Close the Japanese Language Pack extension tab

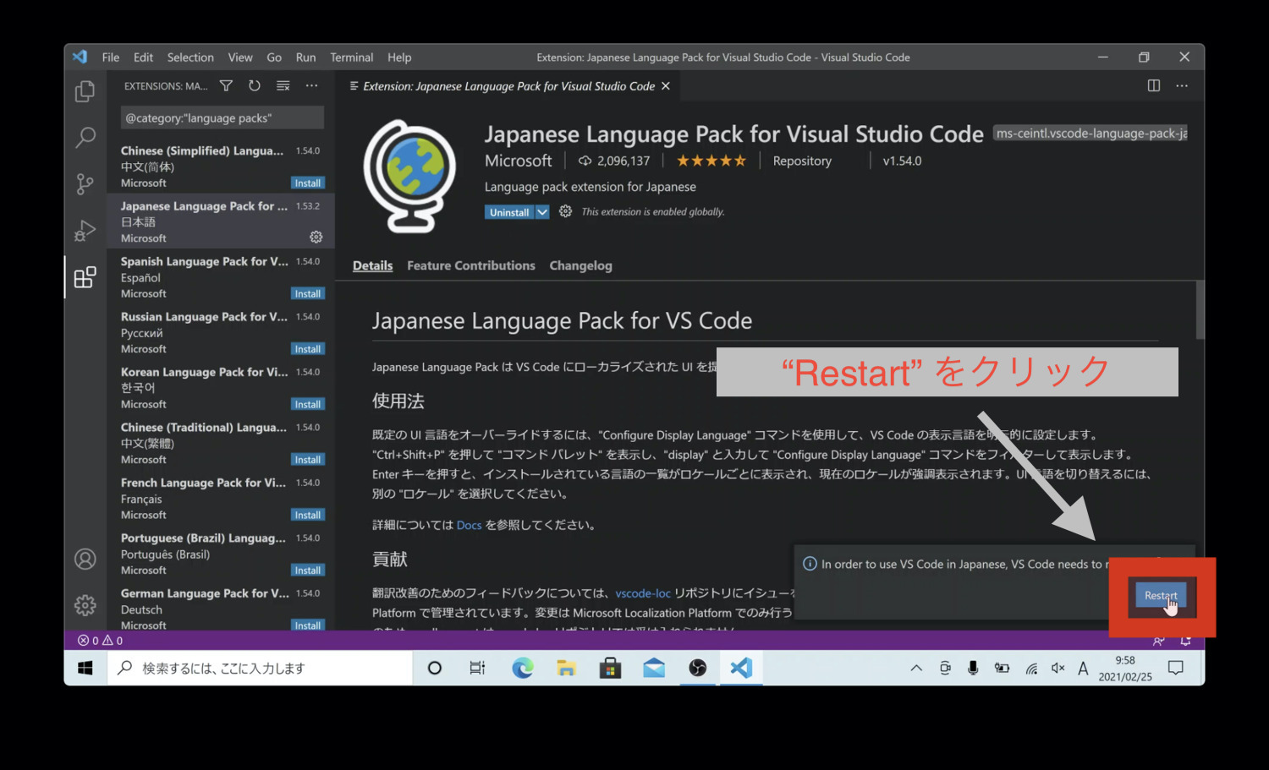coord(666,86)
